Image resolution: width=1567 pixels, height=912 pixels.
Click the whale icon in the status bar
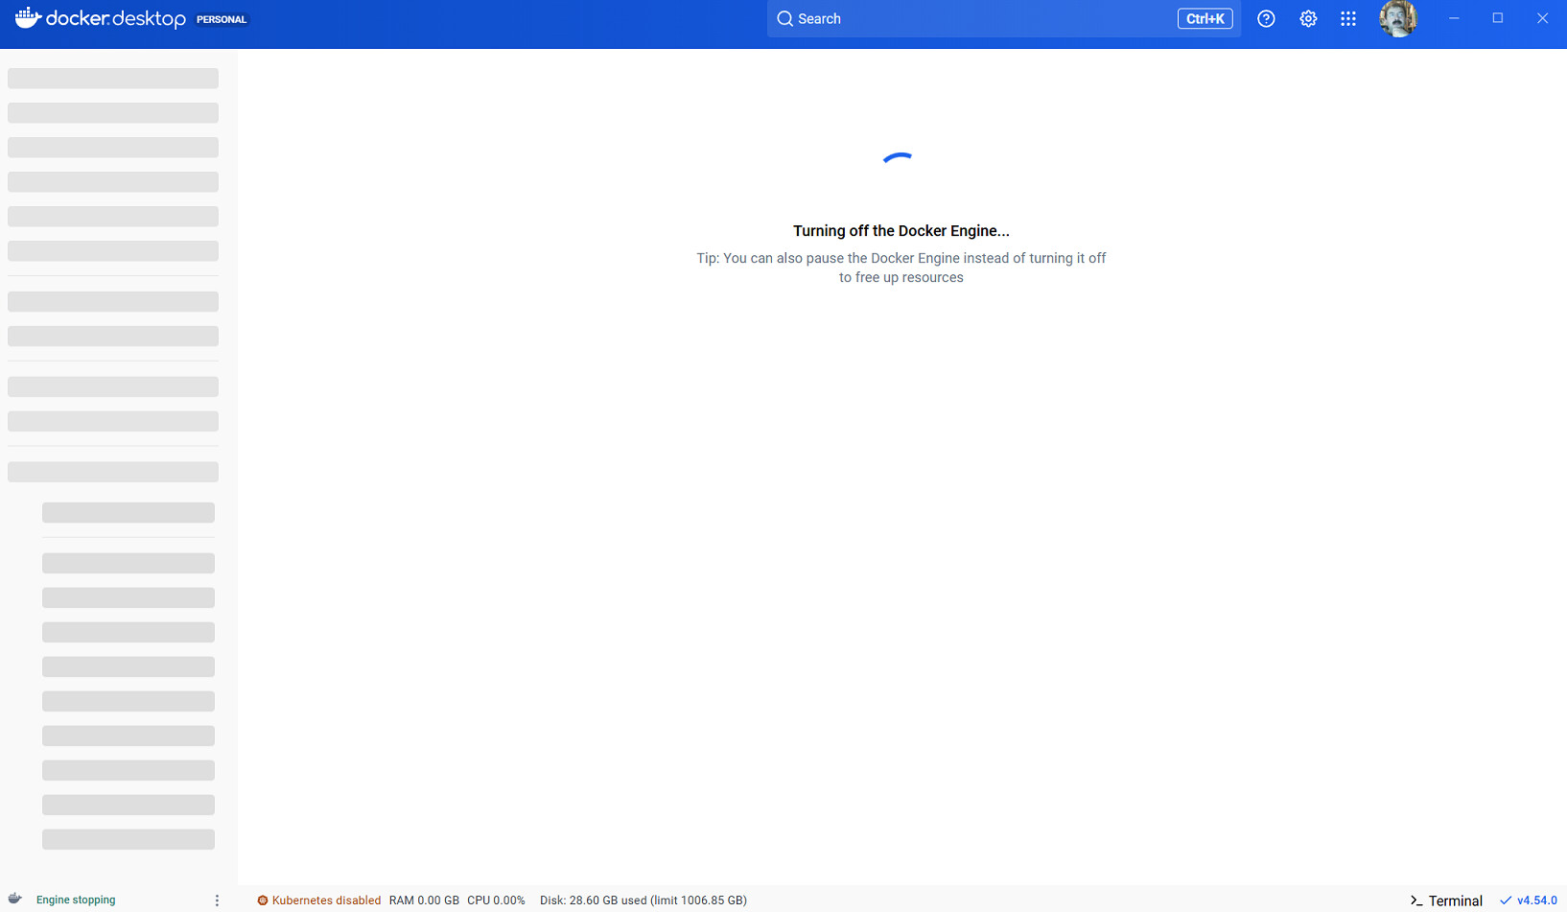13,900
